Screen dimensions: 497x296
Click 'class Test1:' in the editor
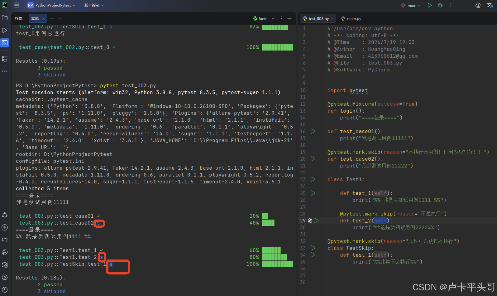coord(346,180)
